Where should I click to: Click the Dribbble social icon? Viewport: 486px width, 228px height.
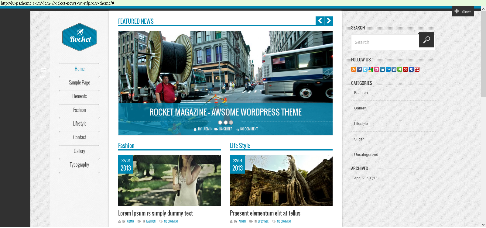(x=376, y=69)
